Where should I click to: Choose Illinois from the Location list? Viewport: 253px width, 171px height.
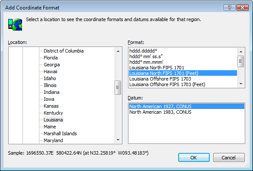click(50, 85)
